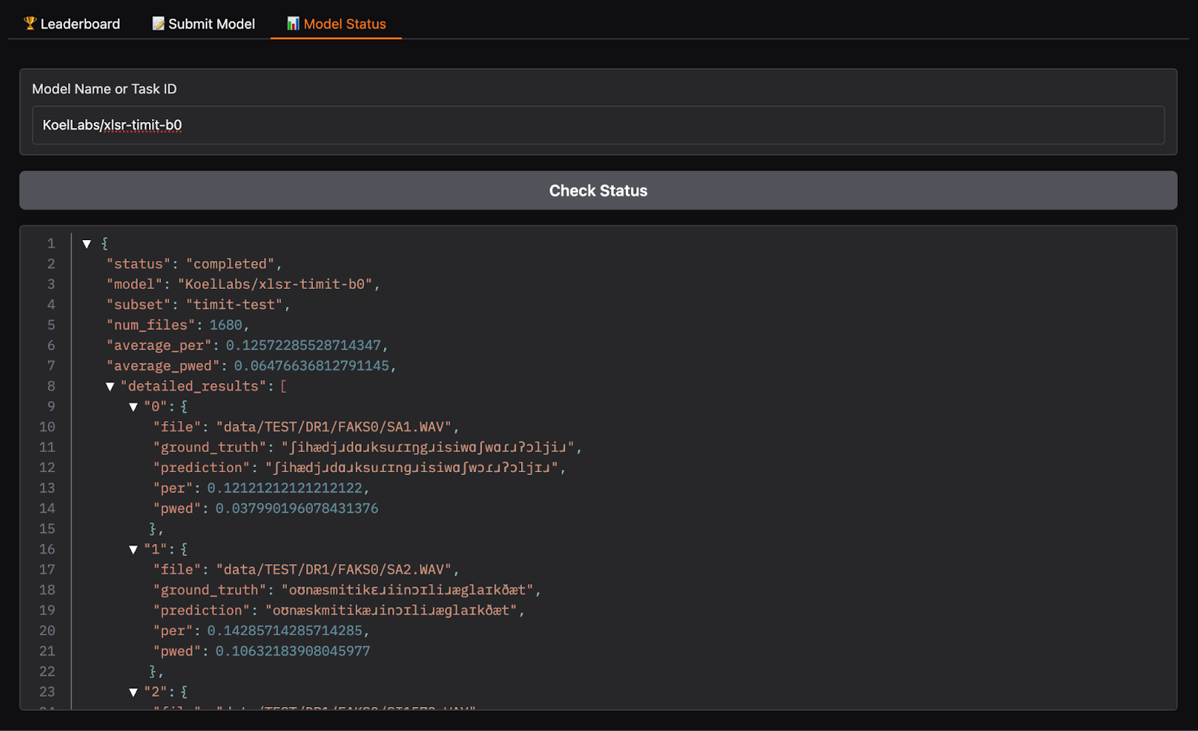1198x731 pixels.
Task: Collapse the "1" result entry
Action: pyautogui.click(x=133, y=550)
